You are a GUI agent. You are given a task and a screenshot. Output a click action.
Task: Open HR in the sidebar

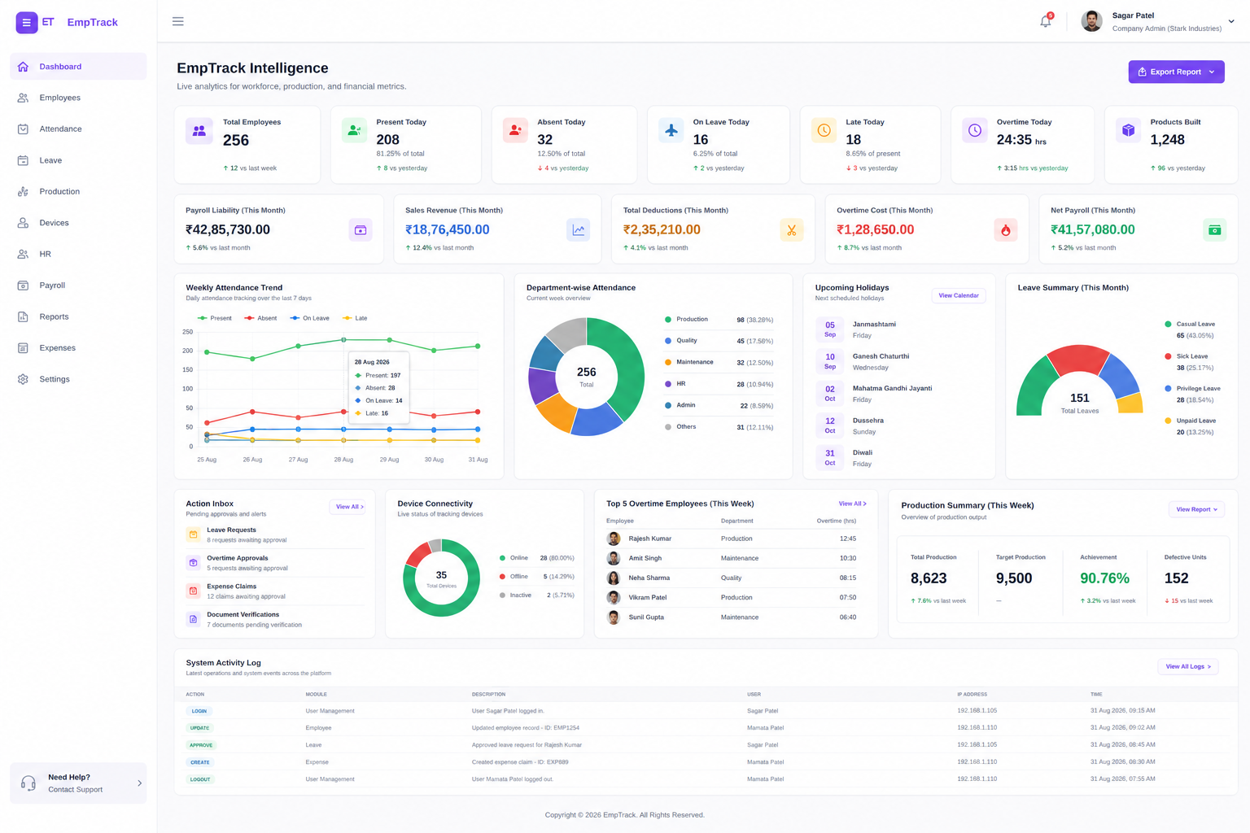coord(78,254)
